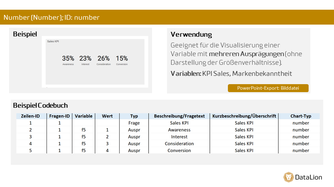Click the Kurzbeschreibung/Überschrift column header
The width and height of the screenshot is (334, 187).
point(244,116)
